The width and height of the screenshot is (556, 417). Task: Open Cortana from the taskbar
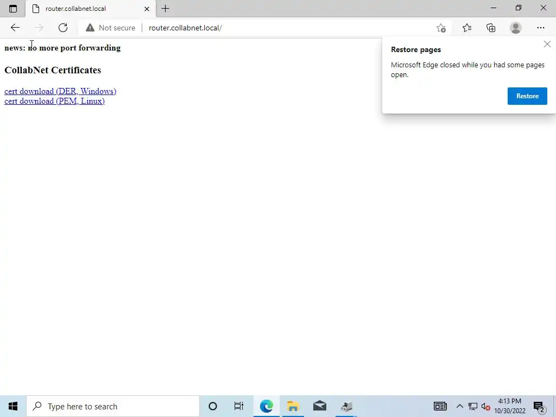213,406
